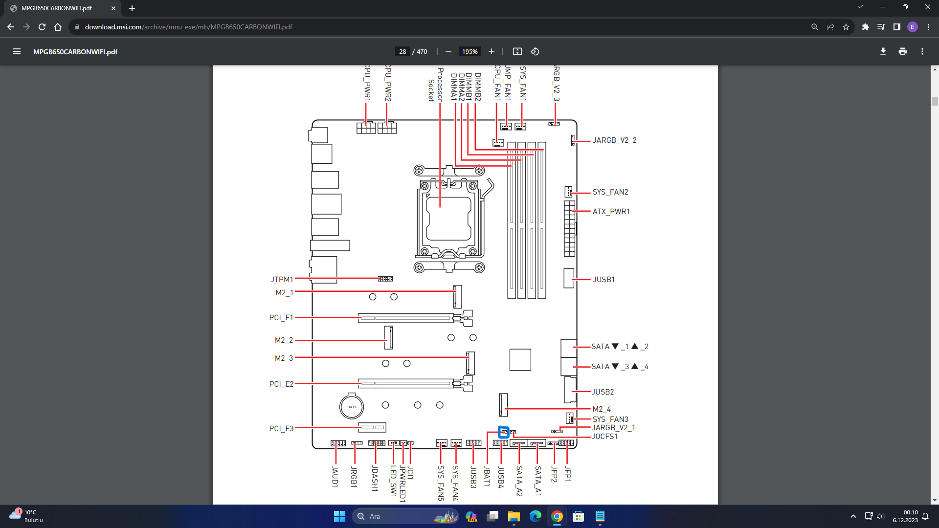The height and width of the screenshot is (528, 939).
Task: Click the zoom out minus button
Action: pos(448,51)
